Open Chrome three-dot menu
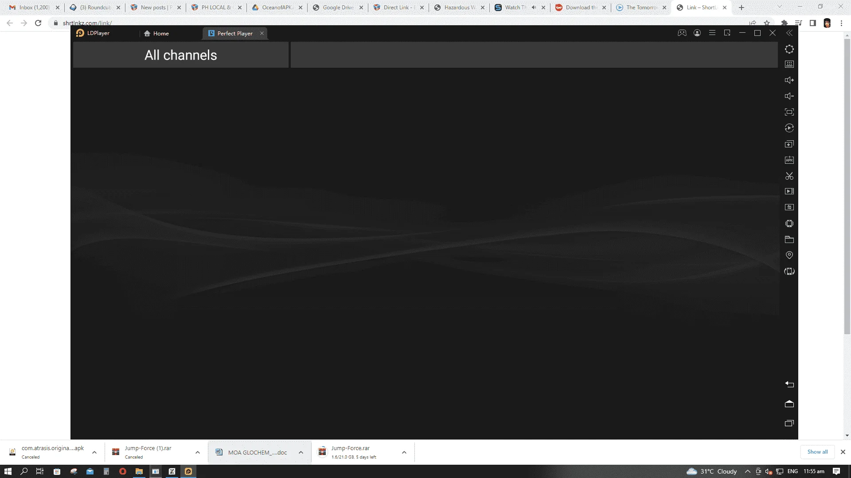851x478 pixels. pyautogui.click(x=841, y=23)
